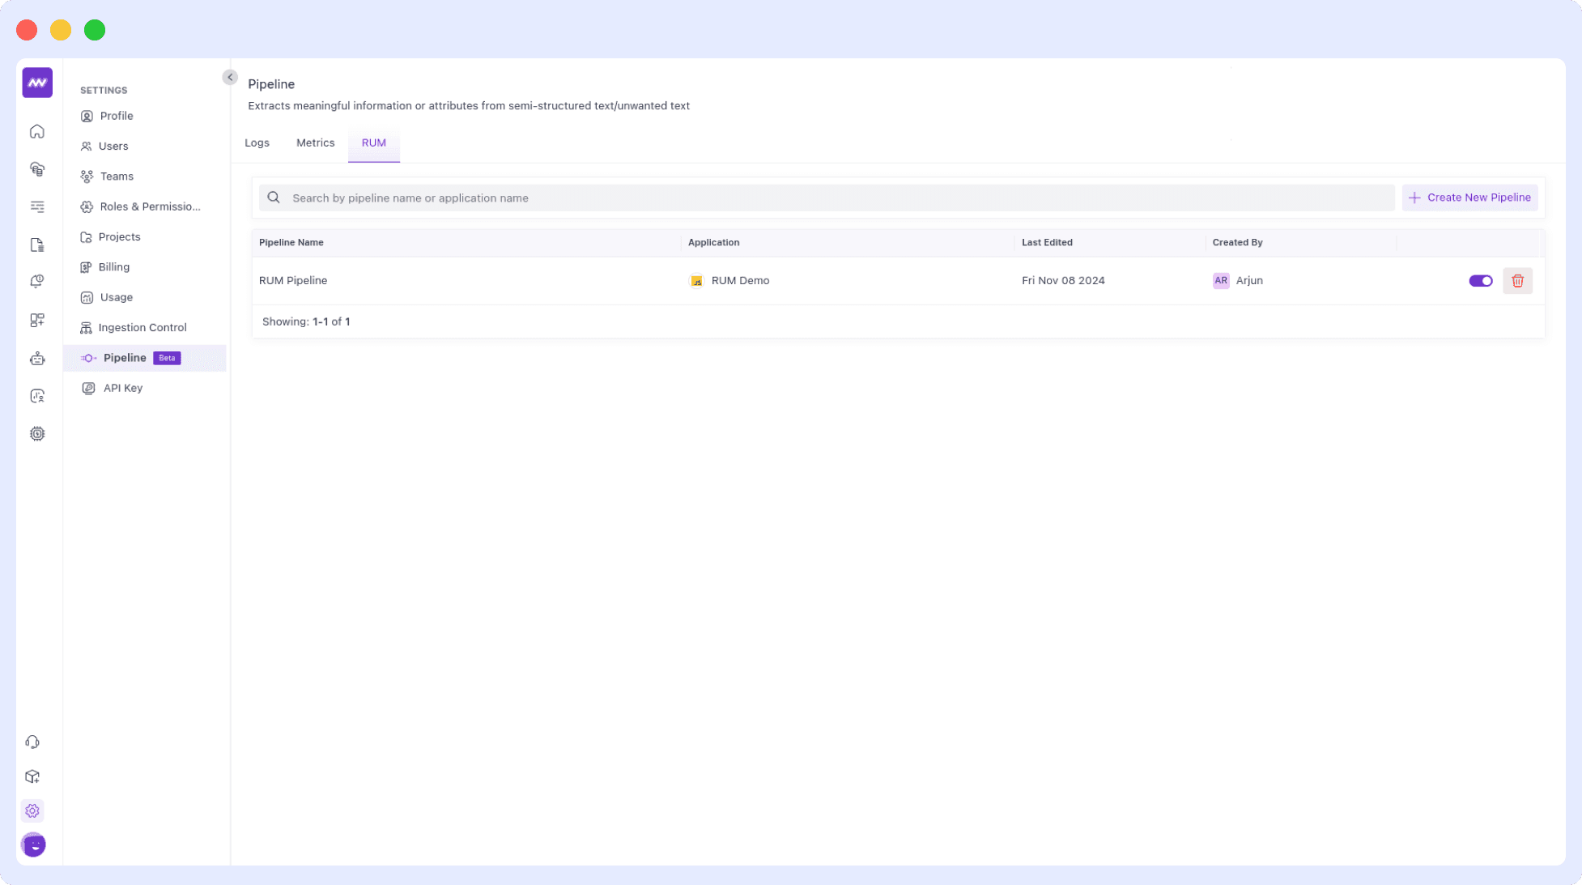Screen dimensions: 1582x885
Task: Open Roles & Permissions settings
Action: click(x=150, y=206)
